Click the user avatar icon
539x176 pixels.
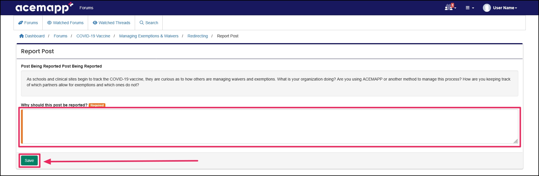coord(487,8)
